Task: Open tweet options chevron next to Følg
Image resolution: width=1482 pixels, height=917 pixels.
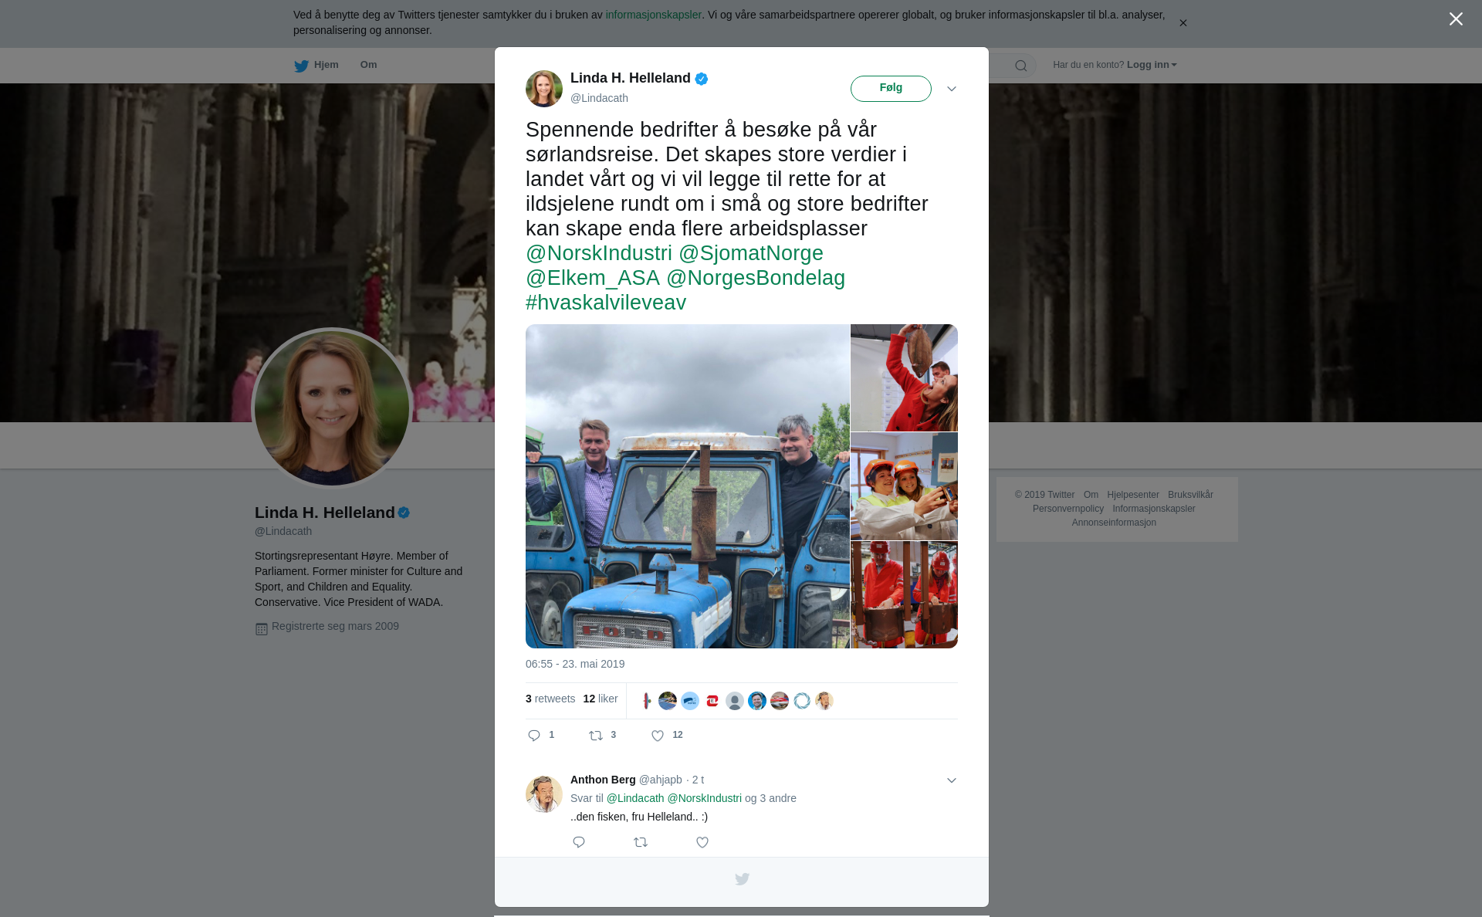Action: [952, 89]
